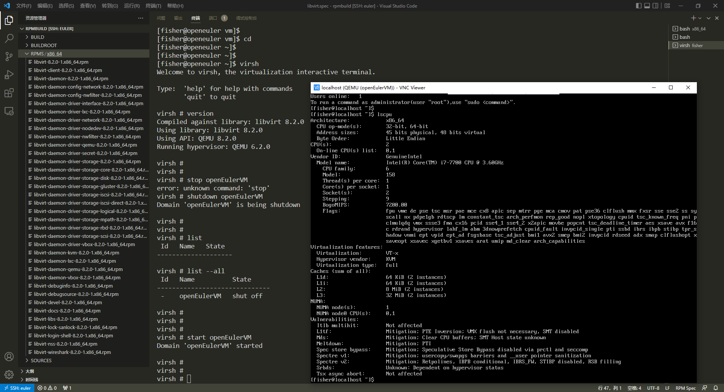The image size is (724, 392).
Task: Open the Accounts menu icon
Action: [9, 357]
